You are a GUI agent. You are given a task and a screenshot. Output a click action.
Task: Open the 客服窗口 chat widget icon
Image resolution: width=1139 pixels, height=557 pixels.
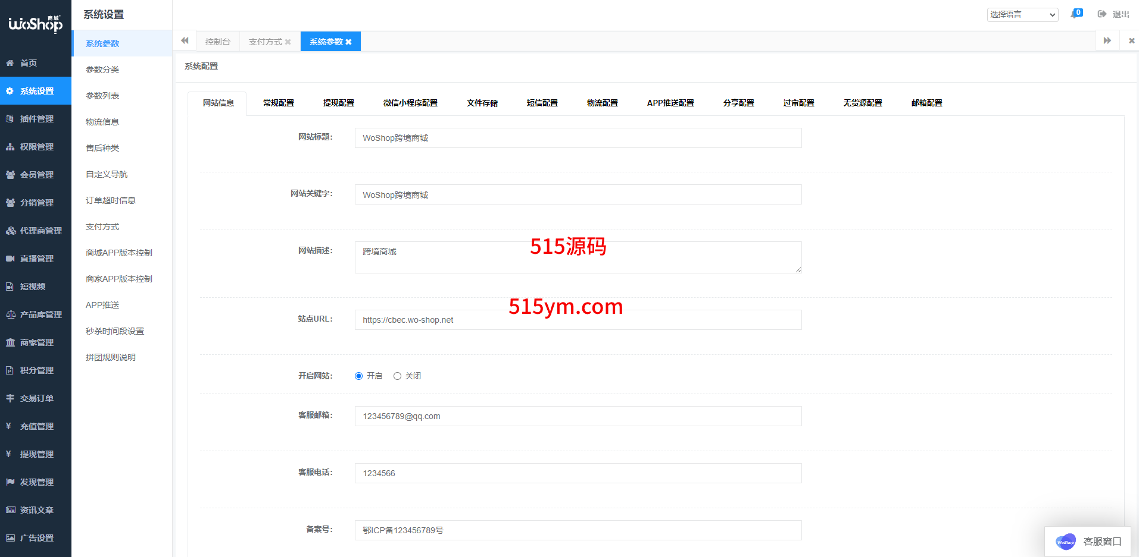coord(1065,542)
